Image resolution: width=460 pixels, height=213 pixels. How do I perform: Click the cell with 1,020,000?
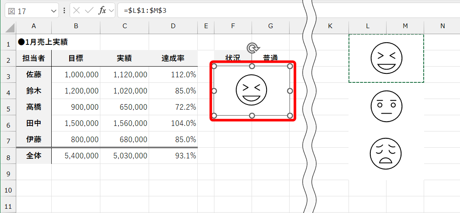point(125,91)
